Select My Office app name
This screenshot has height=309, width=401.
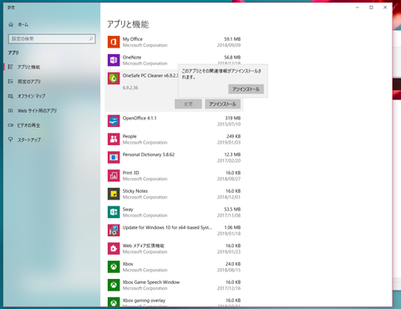(x=133, y=39)
